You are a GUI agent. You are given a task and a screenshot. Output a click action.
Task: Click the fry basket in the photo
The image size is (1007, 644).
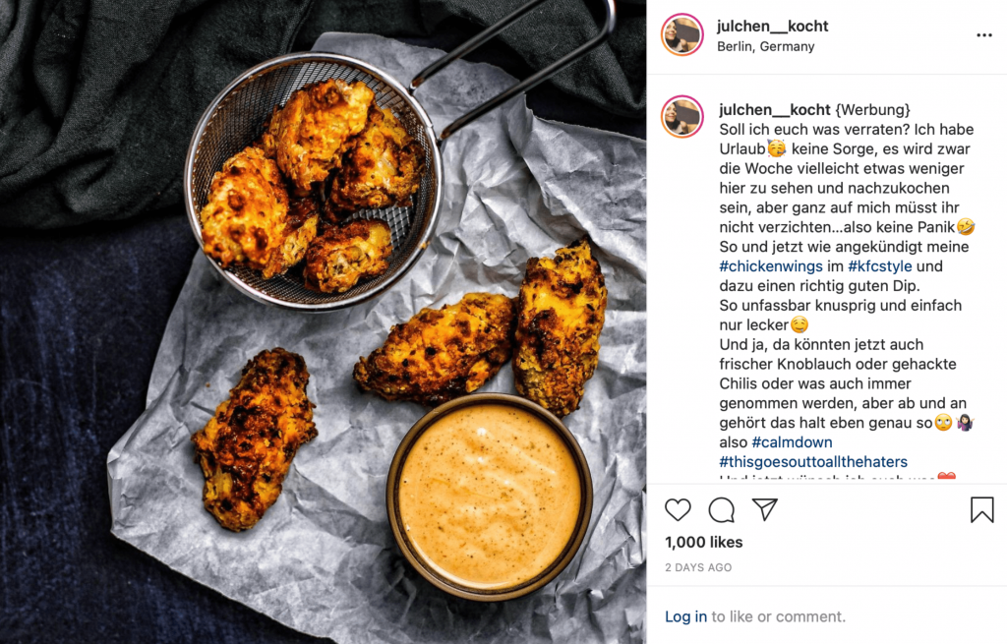click(314, 182)
